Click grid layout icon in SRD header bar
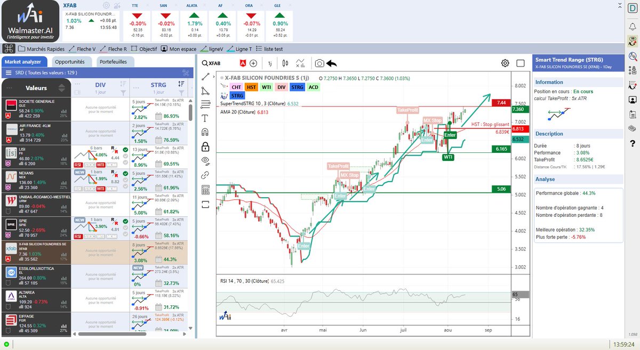640x350 pixels. click(186, 73)
